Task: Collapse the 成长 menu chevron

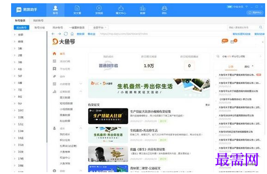Action: point(81,128)
